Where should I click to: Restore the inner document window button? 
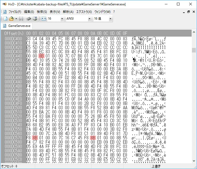(188, 12)
